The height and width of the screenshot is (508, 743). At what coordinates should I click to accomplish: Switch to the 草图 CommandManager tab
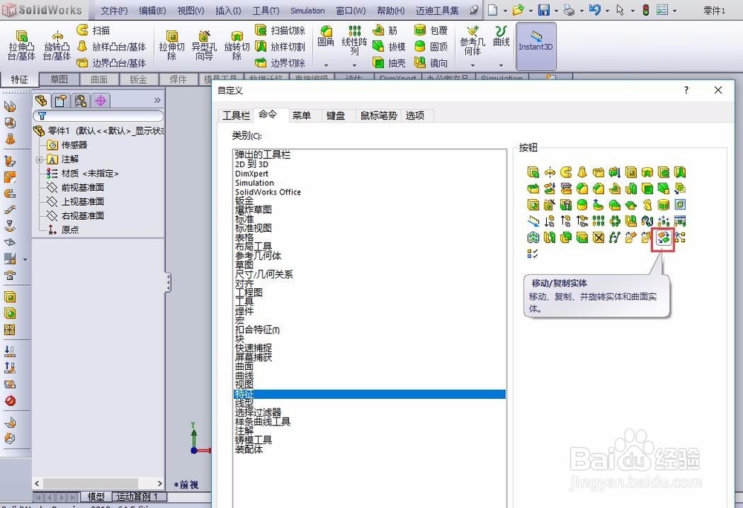click(x=59, y=79)
